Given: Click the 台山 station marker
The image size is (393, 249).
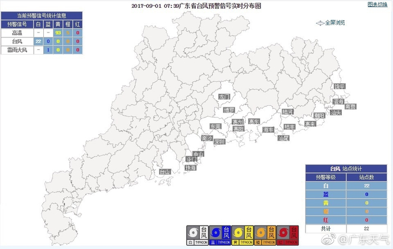Looking at the screenshot, I should (x=165, y=172).
